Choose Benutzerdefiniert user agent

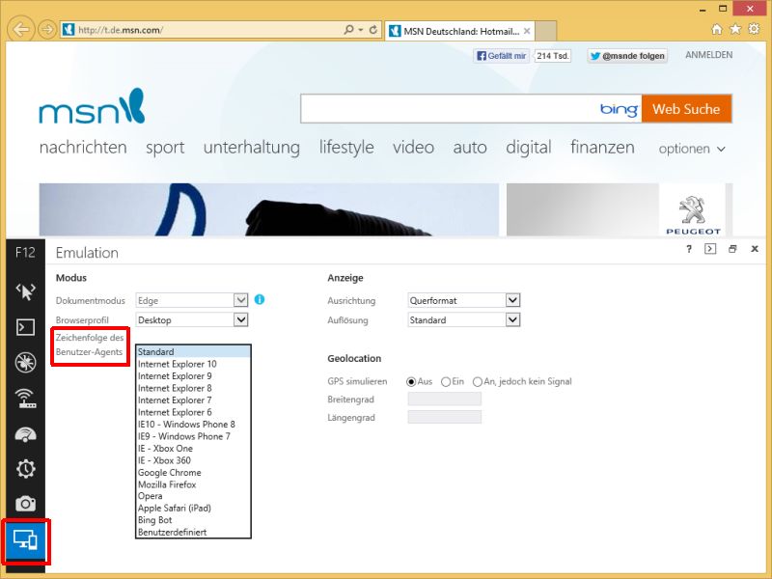point(194,532)
